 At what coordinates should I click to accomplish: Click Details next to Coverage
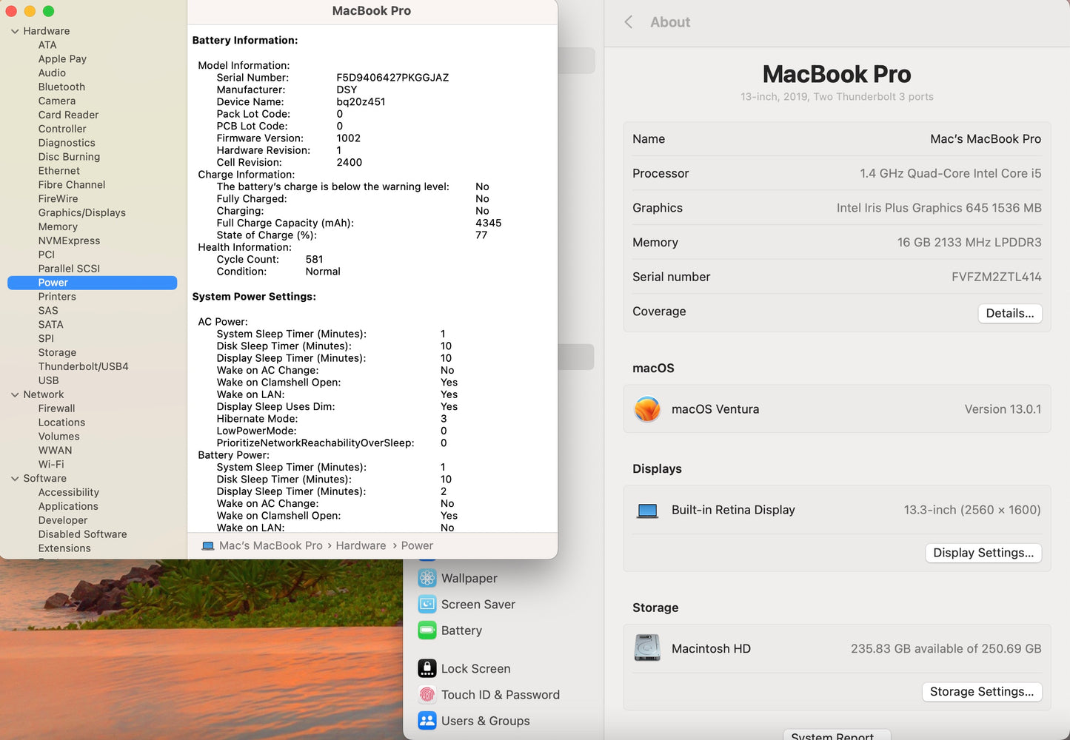[x=1010, y=313]
